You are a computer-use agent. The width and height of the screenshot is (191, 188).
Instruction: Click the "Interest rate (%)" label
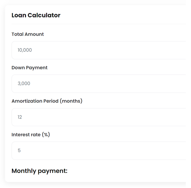click(31, 135)
